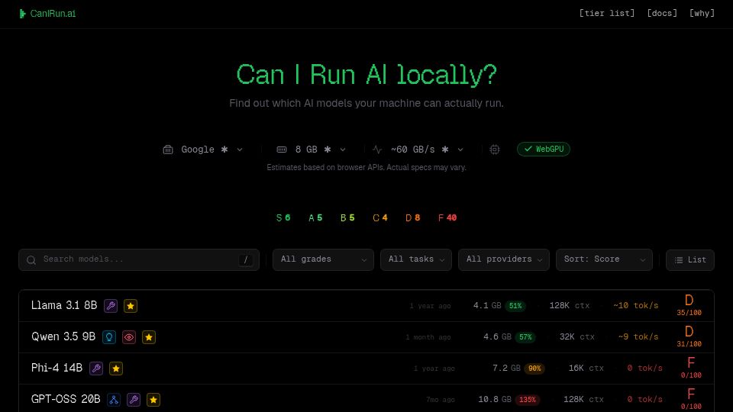The image size is (733, 412).
Task: Filter by B grade count
Action: (x=347, y=217)
